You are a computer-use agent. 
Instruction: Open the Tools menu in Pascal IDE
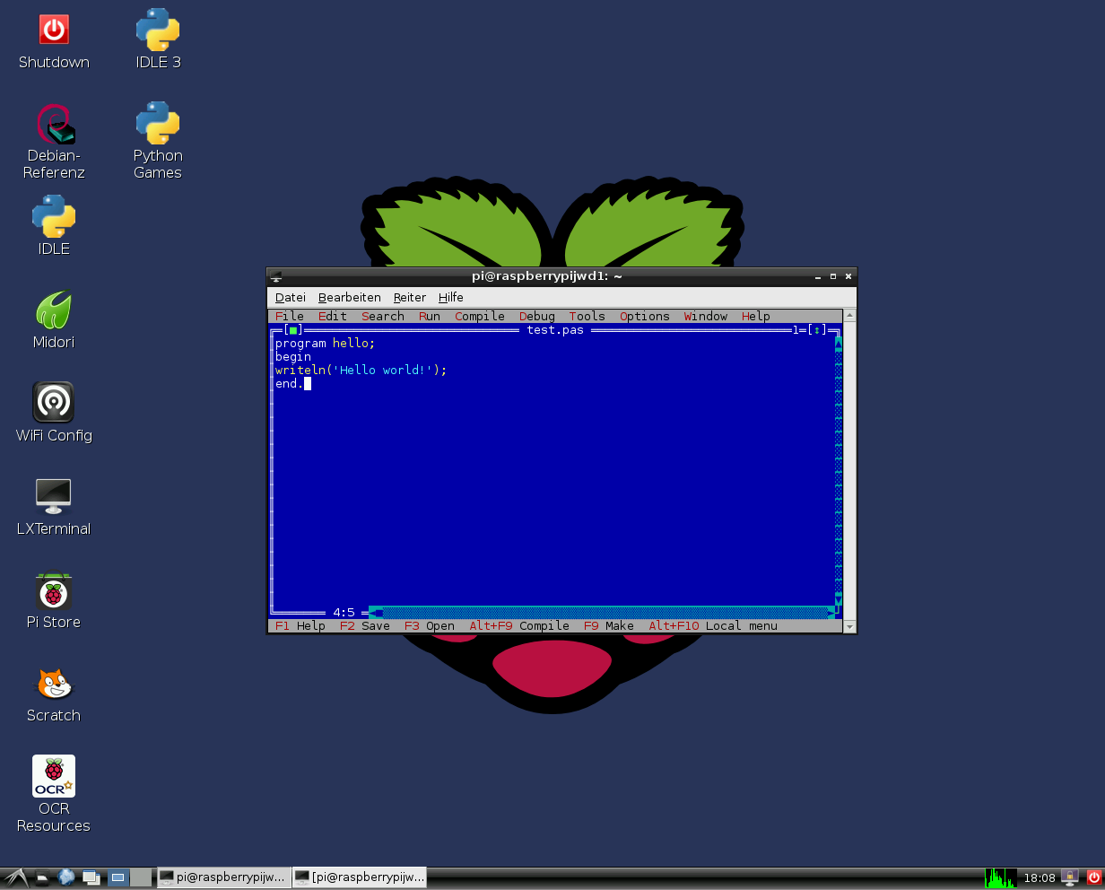[x=587, y=316]
